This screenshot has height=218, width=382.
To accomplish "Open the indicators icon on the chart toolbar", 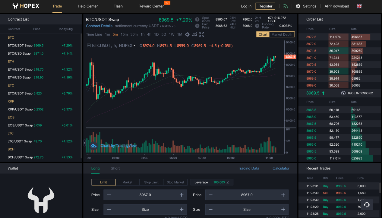I will pos(194,34).
